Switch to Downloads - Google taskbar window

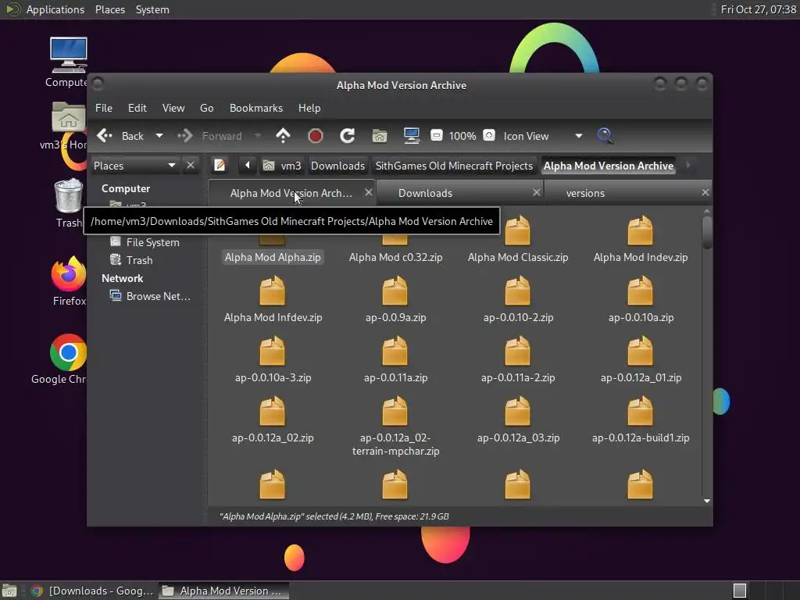click(x=92, y=591)
